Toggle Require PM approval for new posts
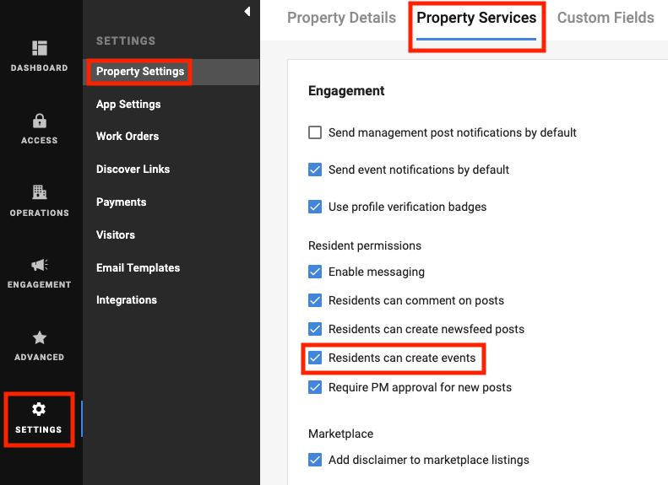Viewport: 668px width, 485px height. (315, 387)
